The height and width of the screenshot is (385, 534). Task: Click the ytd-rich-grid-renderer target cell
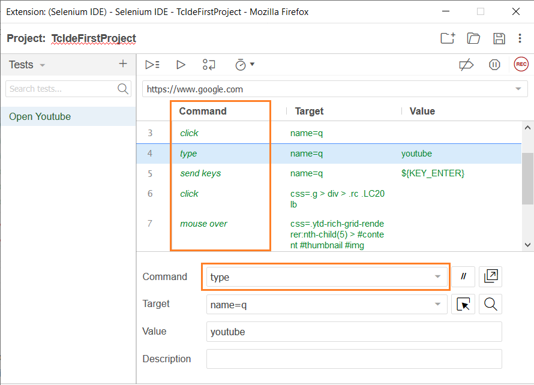[337, 234]
